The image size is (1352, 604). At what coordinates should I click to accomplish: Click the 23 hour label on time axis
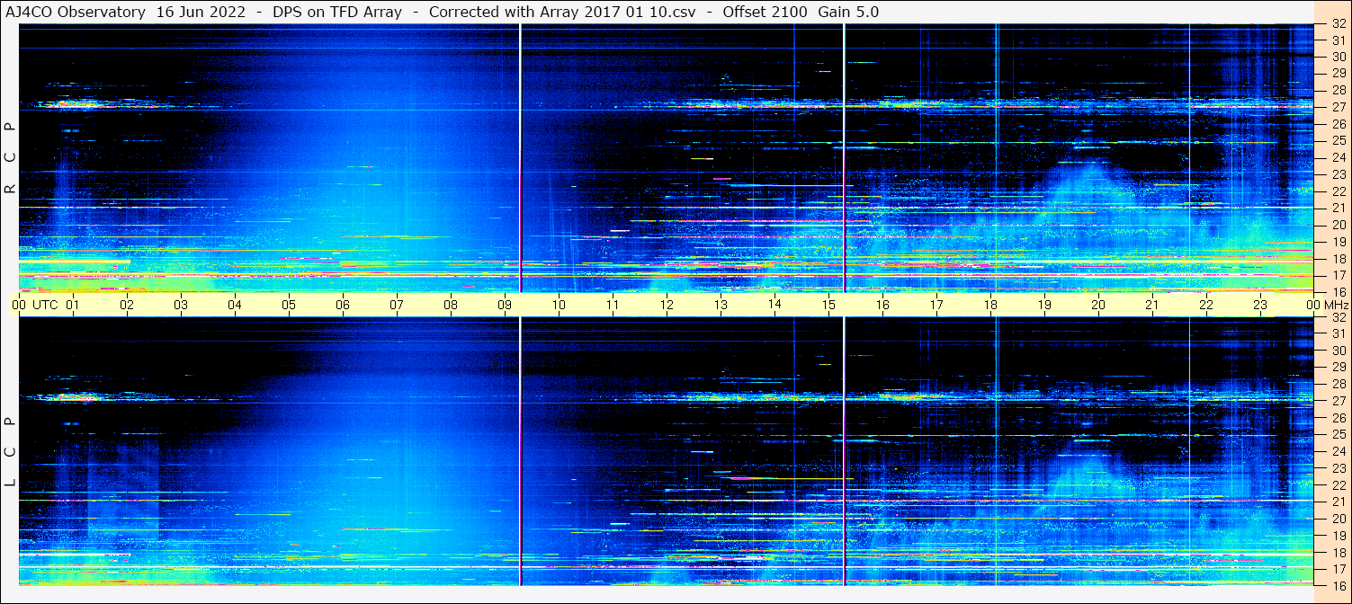coord(1260,305)
